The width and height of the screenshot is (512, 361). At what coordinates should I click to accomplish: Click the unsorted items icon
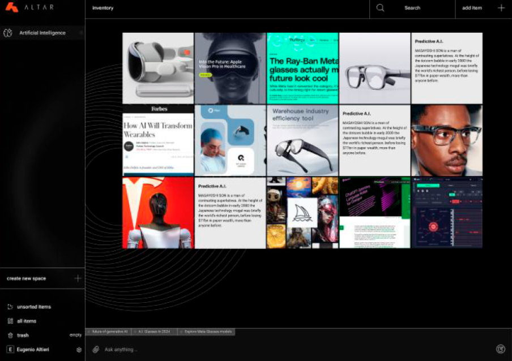(10, 307)
